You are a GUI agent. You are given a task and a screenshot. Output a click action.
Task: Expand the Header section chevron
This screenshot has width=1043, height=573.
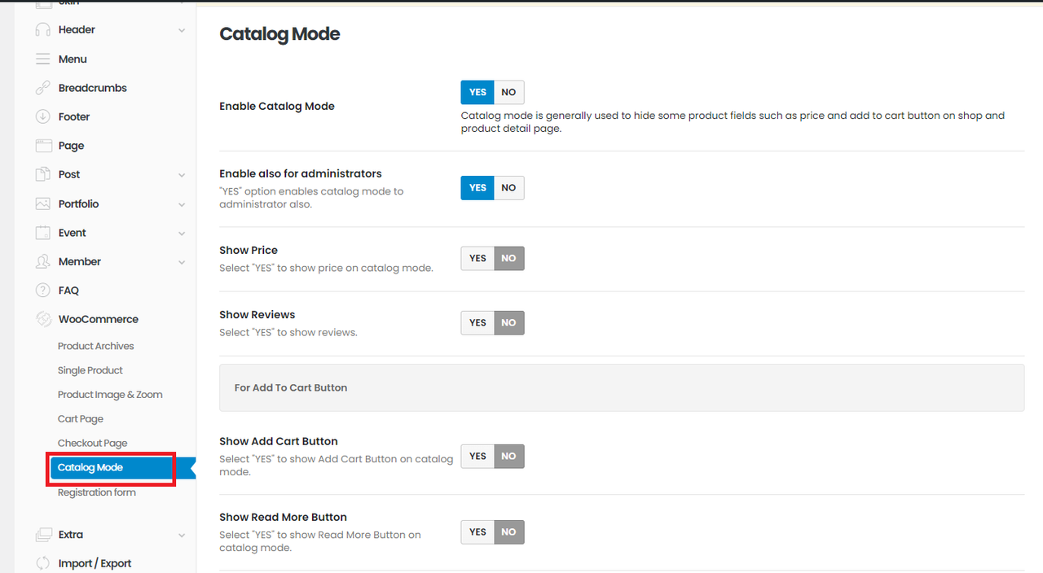tap(182, 30)
